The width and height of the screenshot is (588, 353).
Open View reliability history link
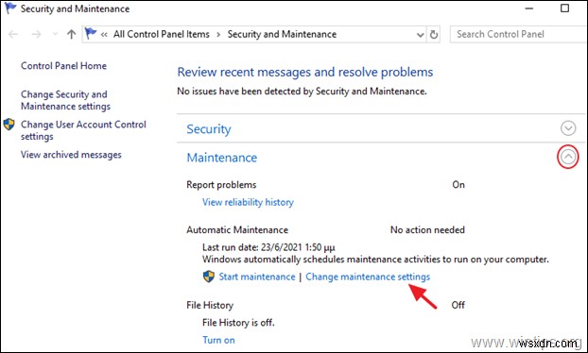click(x=248, y=202)
